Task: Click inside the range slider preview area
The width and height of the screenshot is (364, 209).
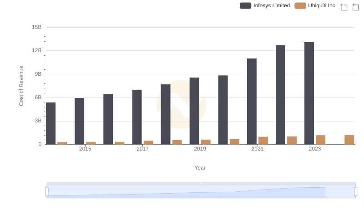Action: [x=201, y=191]
